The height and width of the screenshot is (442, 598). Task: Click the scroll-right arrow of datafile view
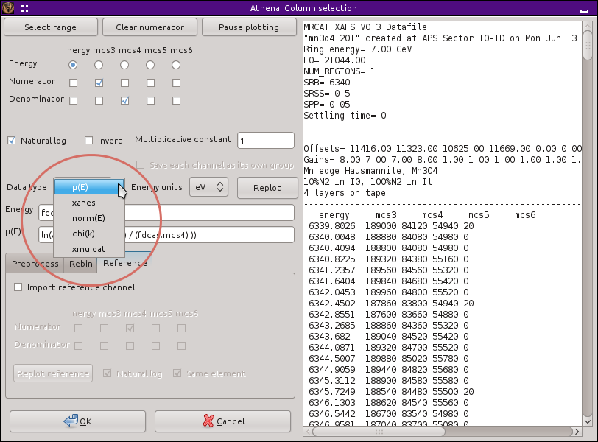[x=577, y=432]
